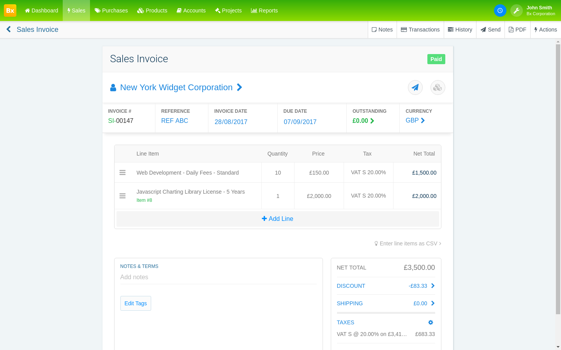The width and height of the screenshot is (561, 350).
Task: Select Javascript Charting Library line description
Action: click(191, 192)
